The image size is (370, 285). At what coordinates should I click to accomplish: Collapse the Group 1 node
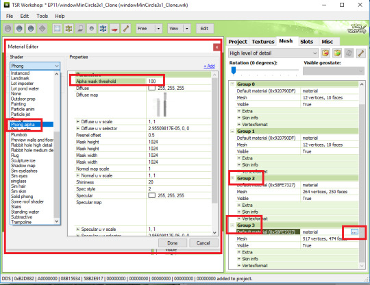pyautogui.click(x=232, y=131)
